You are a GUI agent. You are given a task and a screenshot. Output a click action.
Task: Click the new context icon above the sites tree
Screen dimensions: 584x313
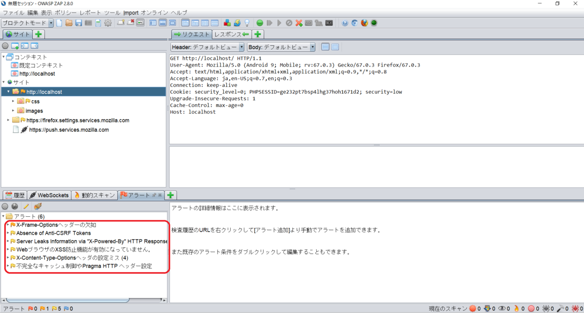pyautogui.click(x=15, y=46)
